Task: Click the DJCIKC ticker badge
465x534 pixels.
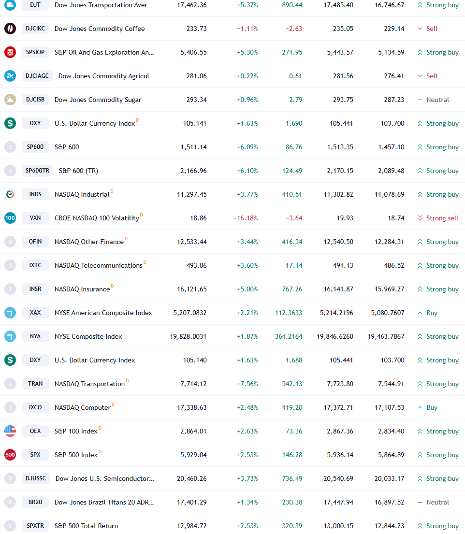Action: pos(35,29)
